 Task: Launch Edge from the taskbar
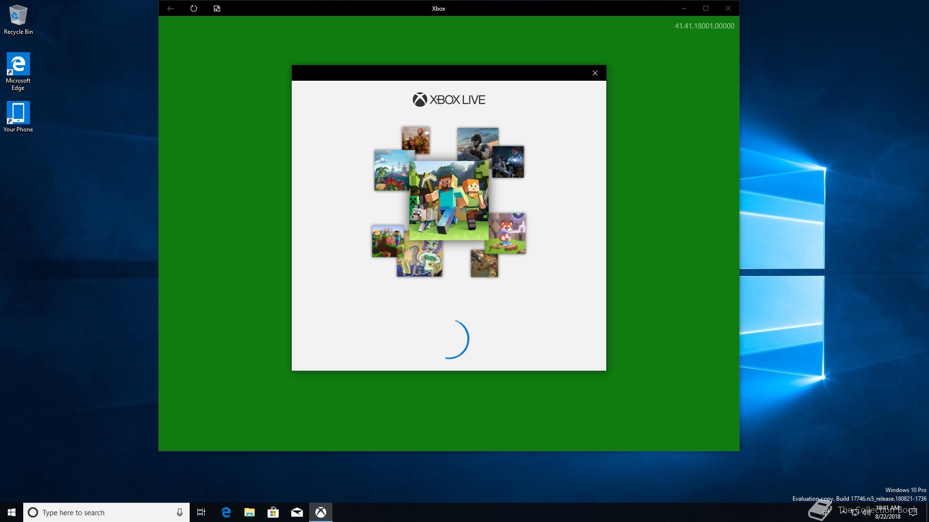pyautogui.click(x=226, y=512)
